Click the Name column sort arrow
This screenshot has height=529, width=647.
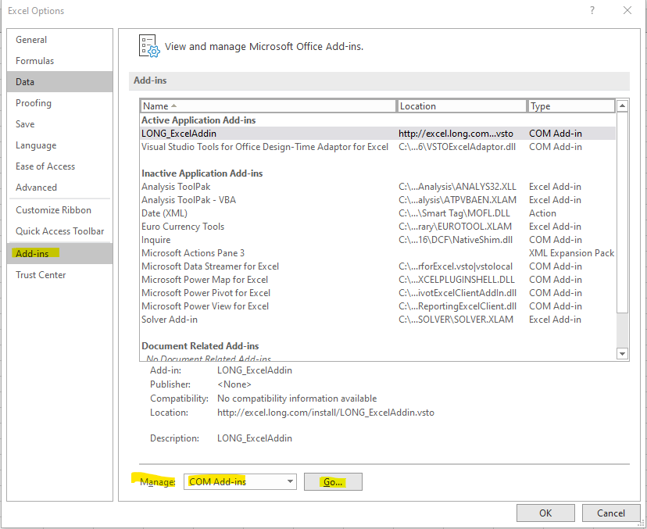pos(173,105)
